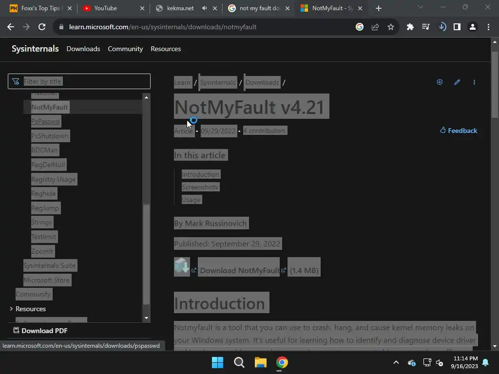This screenshot has height=374, width=499.
Task: Select Registry Usage in the sidebar
Action: pyautogui.click(x=54, y=179)
